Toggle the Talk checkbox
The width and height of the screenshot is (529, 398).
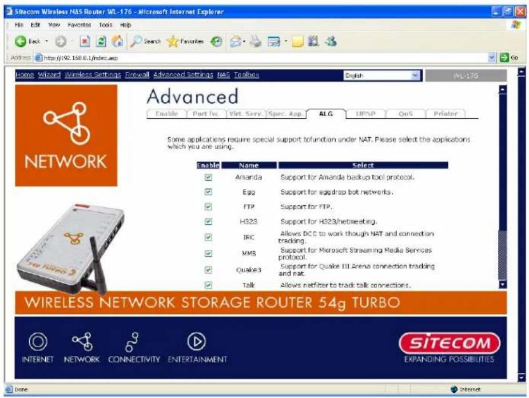[209, 285]
